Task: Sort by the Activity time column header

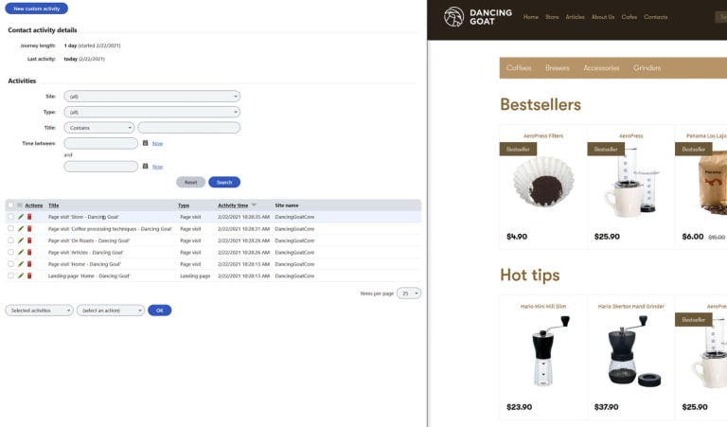Action: pos(233,205)
